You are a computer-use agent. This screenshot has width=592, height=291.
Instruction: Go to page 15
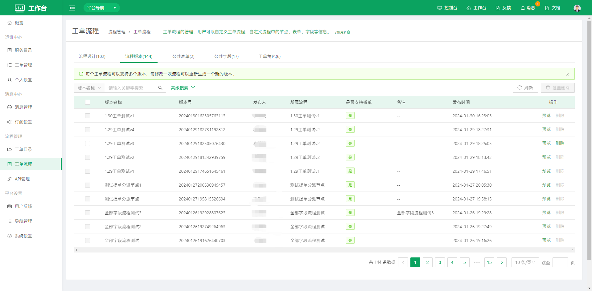[x=489, y=262]
